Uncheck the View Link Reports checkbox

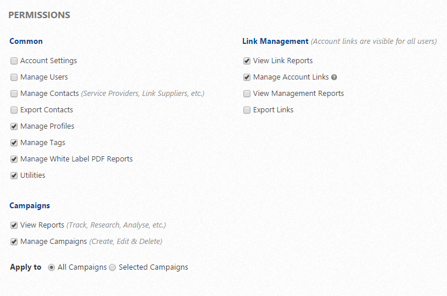tap(247, 61)
